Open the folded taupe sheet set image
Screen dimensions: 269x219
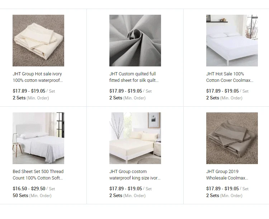coord(232,138)
